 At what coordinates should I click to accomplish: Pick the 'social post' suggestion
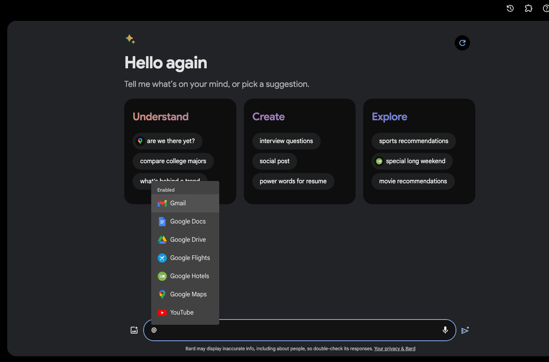tap(275, 161)
